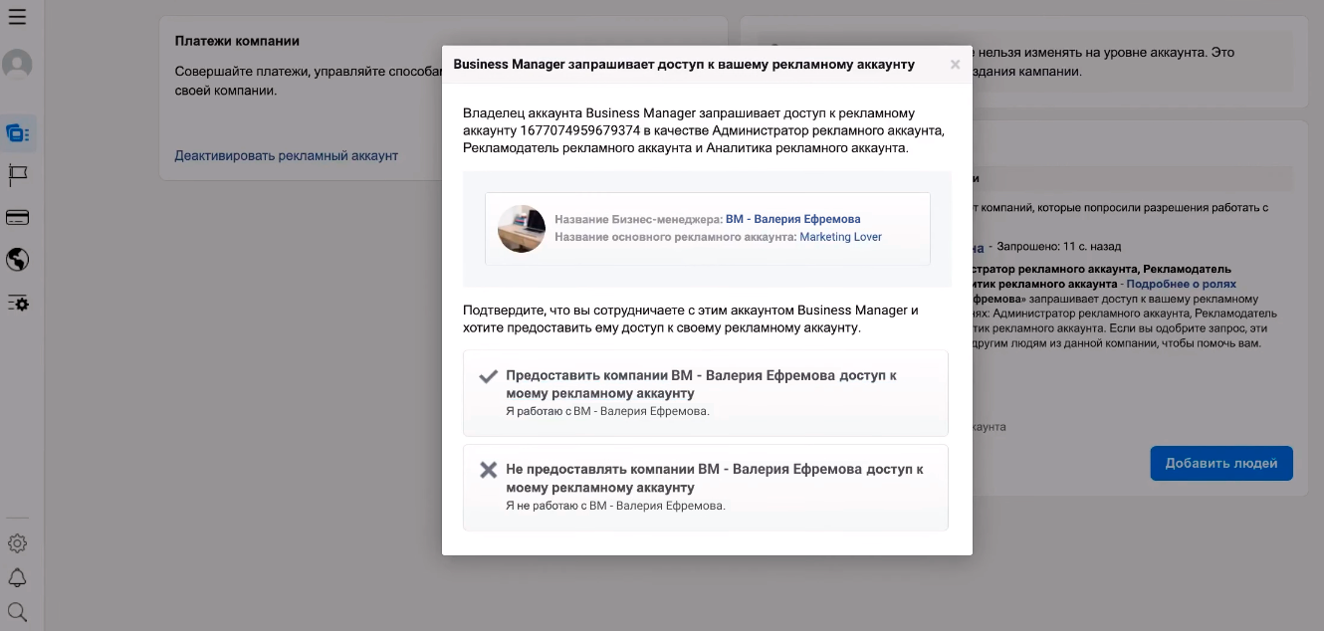
Task: Open the hamburger menu in sidebar
Action: pyautogui.click(x=17, y=16)
